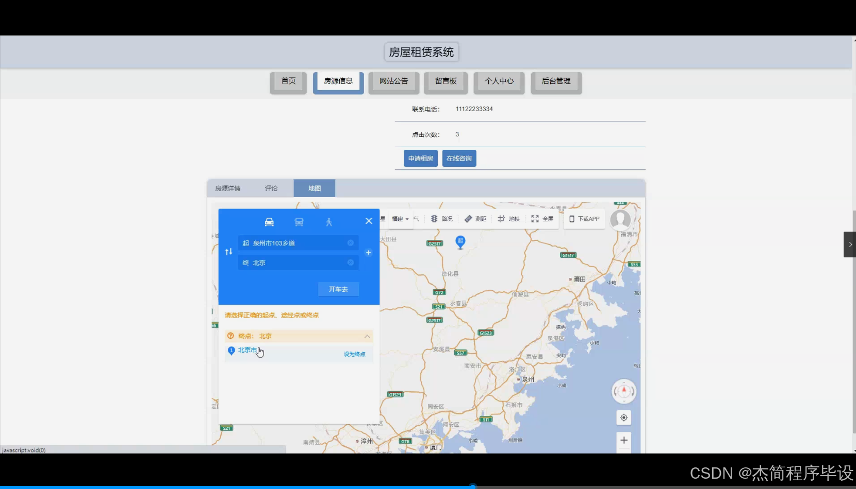Swap start and end points

[229, 252]
